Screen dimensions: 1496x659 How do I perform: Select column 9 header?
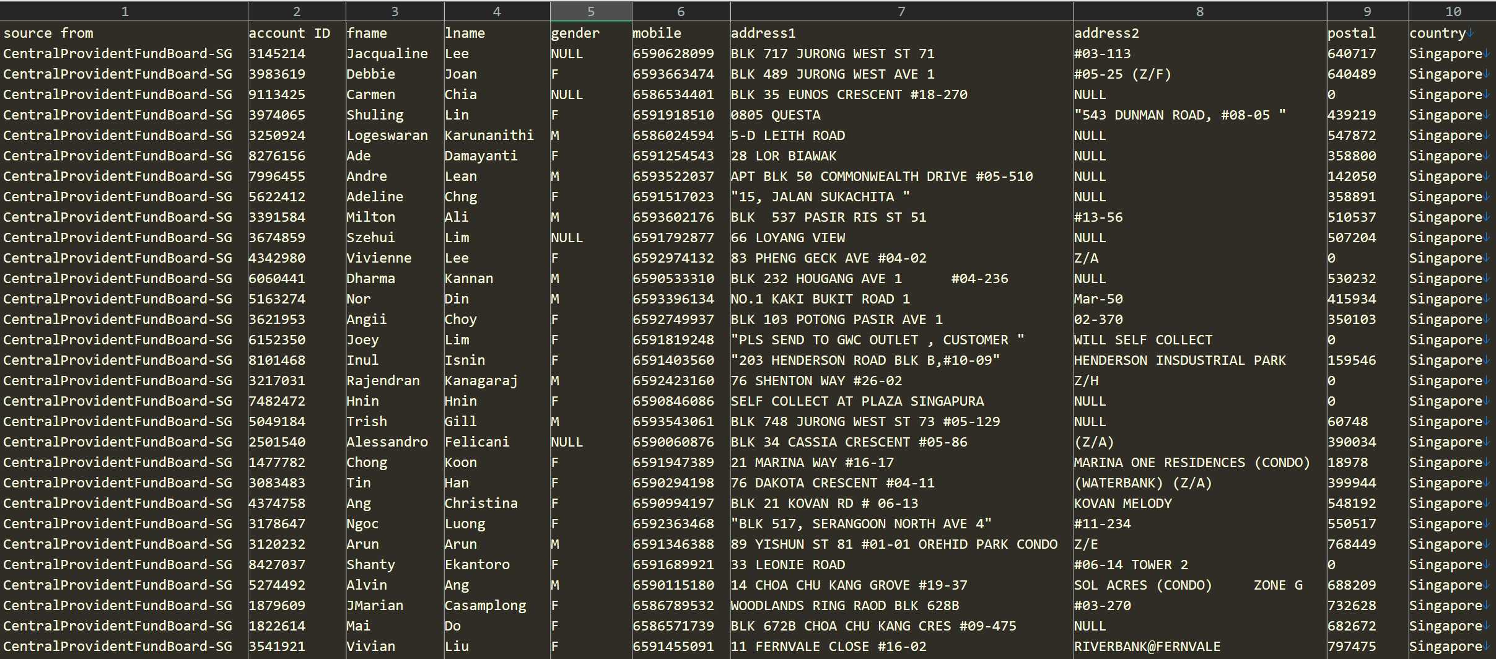coord(1367,11)
